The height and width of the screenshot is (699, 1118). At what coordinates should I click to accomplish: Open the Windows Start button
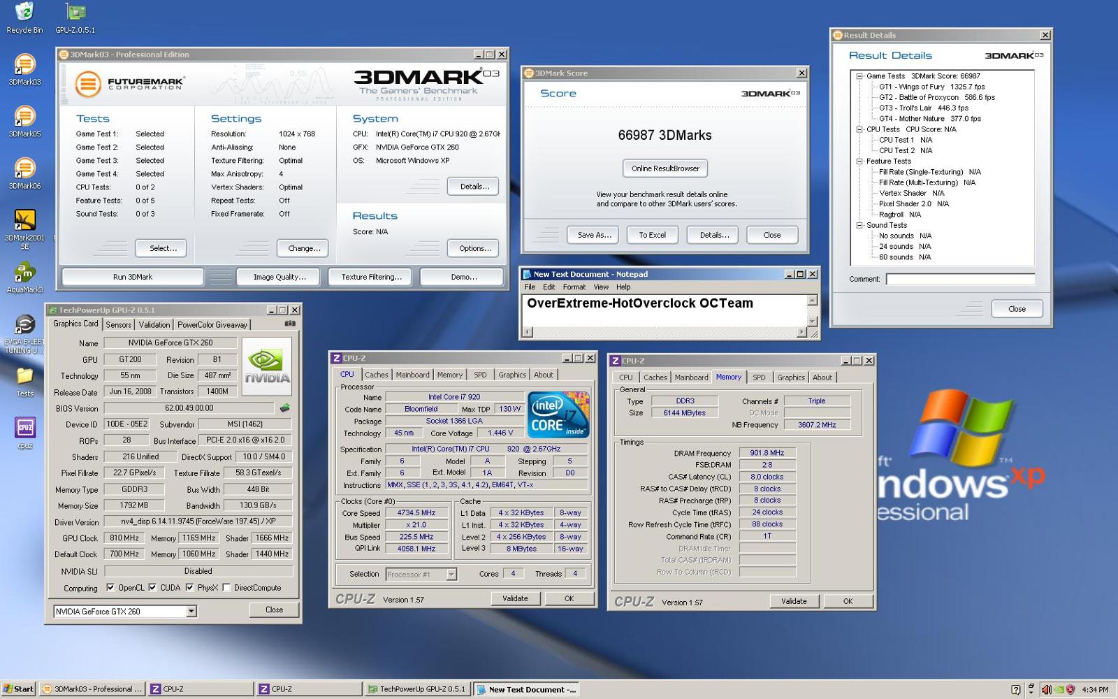pos(18,689)
